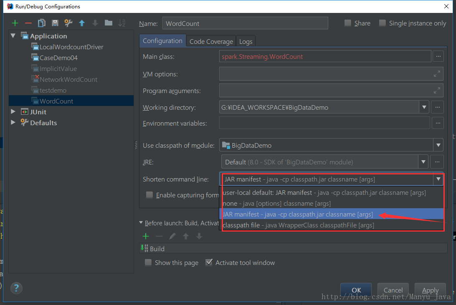Expand the Program arguments field

pyautogui.click(x=437, y=91)
